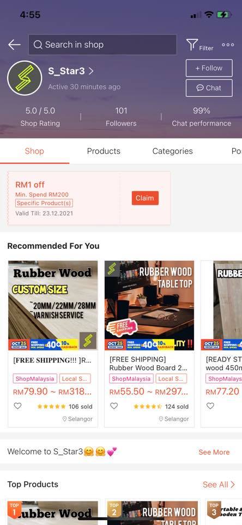The width and height of the screenshot is (242, 525).
Task: Like the RM55.50 table top product heart
Action: pyautogui.click(x=114, y=406)
